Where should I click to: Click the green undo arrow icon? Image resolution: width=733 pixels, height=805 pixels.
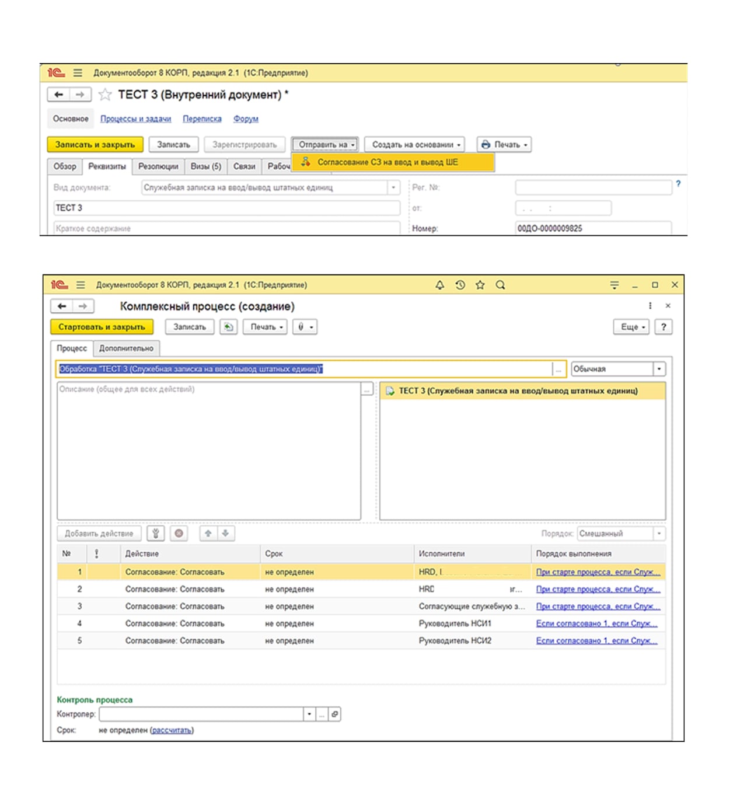[228, 327]
